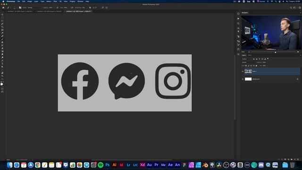Open the Smoothing dropdown arrow

87,8
